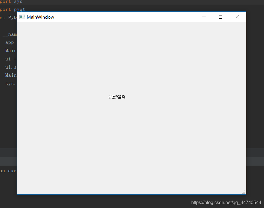Click the close icon on MainWindow
The height and width of the screenshot is (208, 264).
point(237,17)
